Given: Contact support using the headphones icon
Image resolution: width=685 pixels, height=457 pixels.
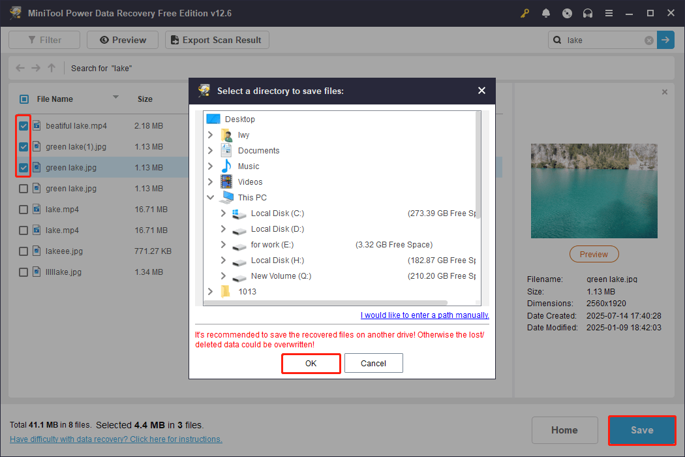Looking at the screenshot, I should pyautogui.click(x=588, y=12).
